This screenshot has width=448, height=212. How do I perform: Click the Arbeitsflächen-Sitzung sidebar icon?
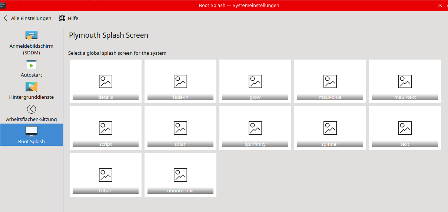click(31, 109)
